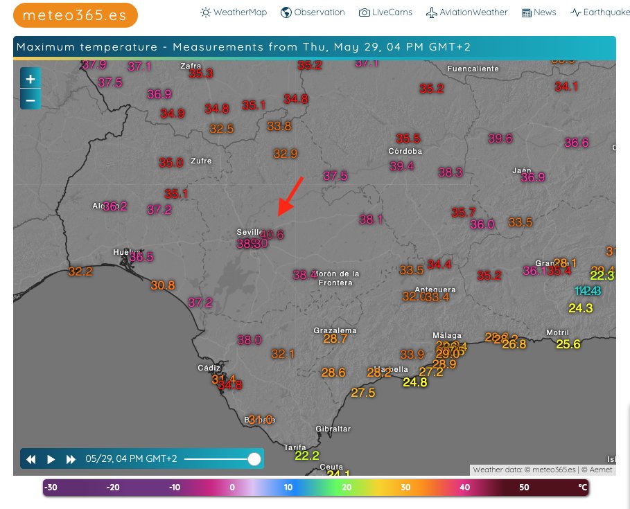
Task: Select the 22.2 reading at Tarifa
Action: pyautogui.click(x=306, y=456)
